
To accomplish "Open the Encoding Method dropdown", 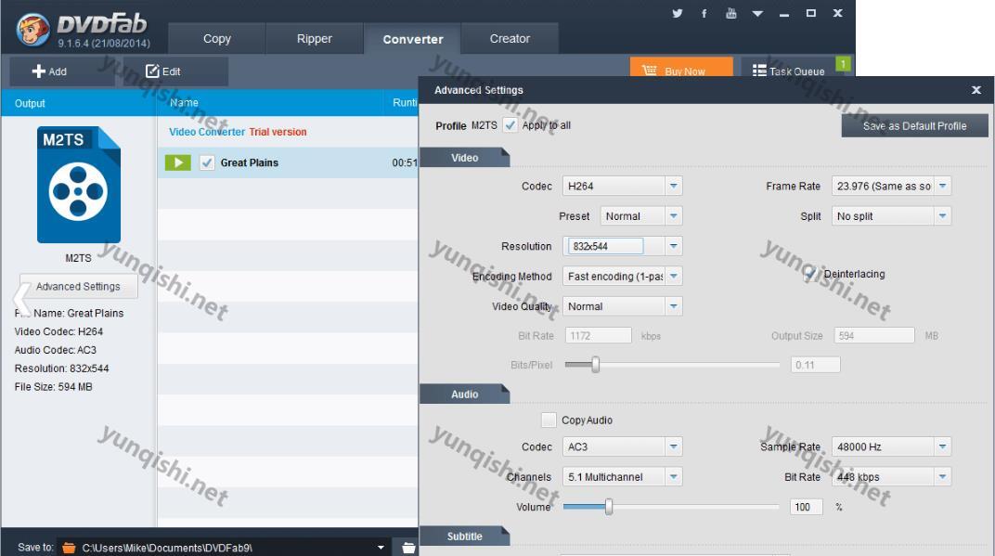I will [622, 276].
